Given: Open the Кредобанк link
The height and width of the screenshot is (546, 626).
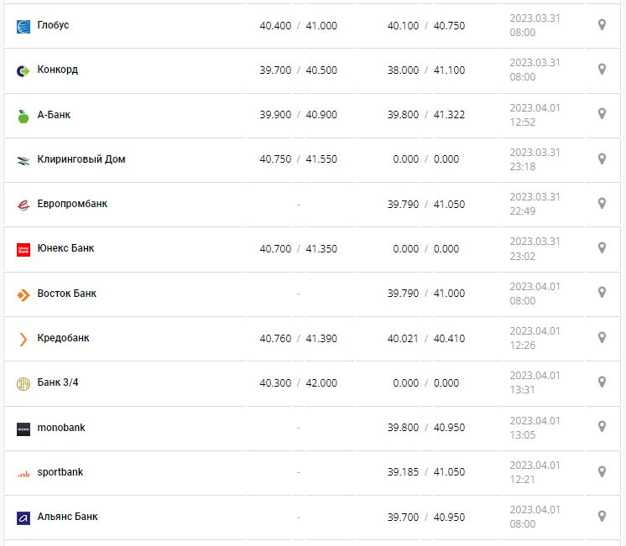Looking at the screenshot, I should pyautogui.click(x=63, y=338).
